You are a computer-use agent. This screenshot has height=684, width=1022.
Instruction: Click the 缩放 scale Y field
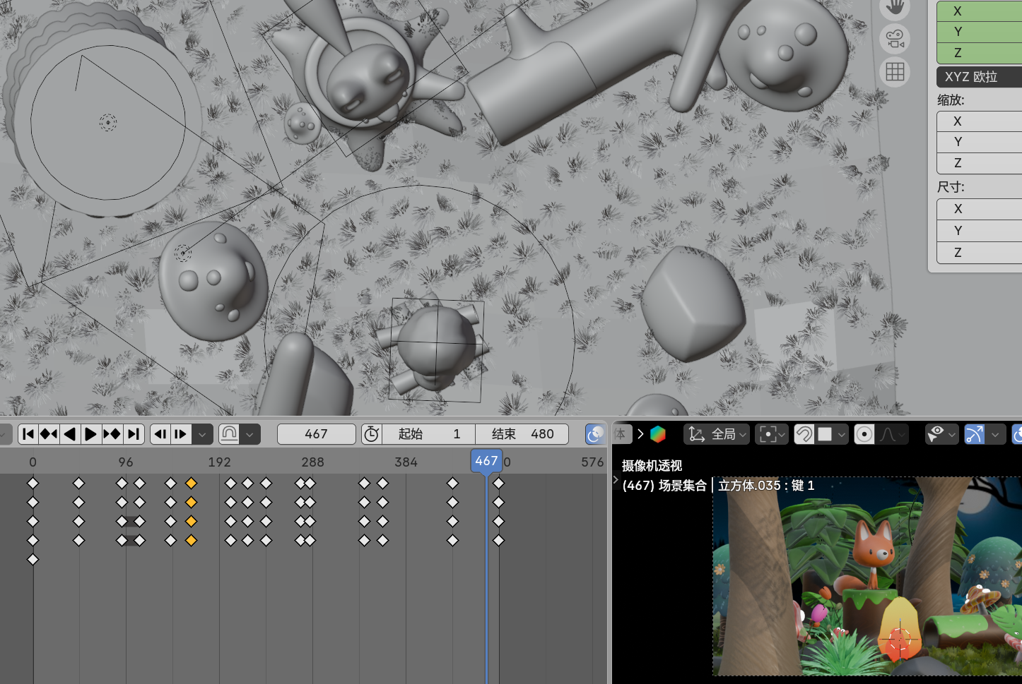click(x=979, y=142)
